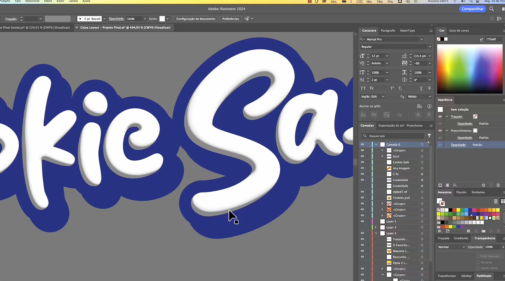Click the Preenchimento white fill swatch
505x281 pixels.
click(475, 131)
